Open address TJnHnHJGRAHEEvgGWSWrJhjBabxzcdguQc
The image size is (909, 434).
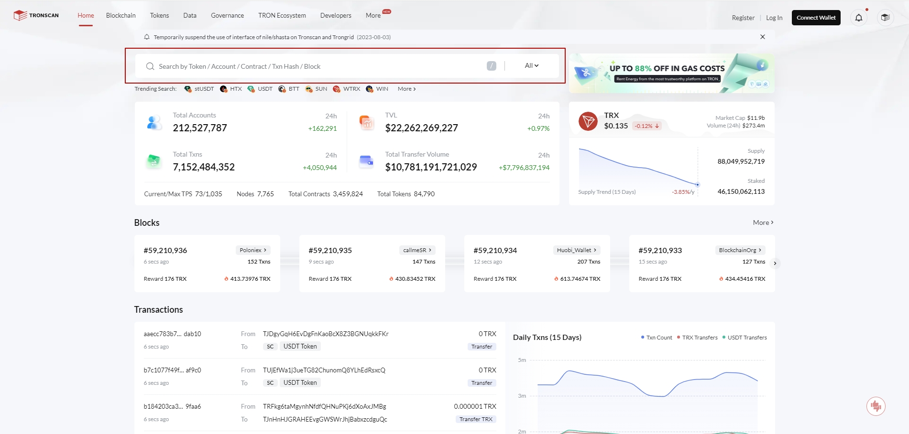(x=325, y=419)
